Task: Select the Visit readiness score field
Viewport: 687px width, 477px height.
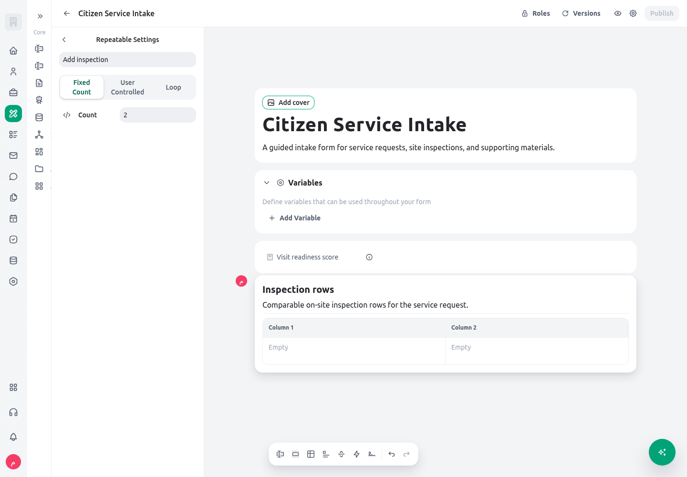Action: [x=446, y=257]
